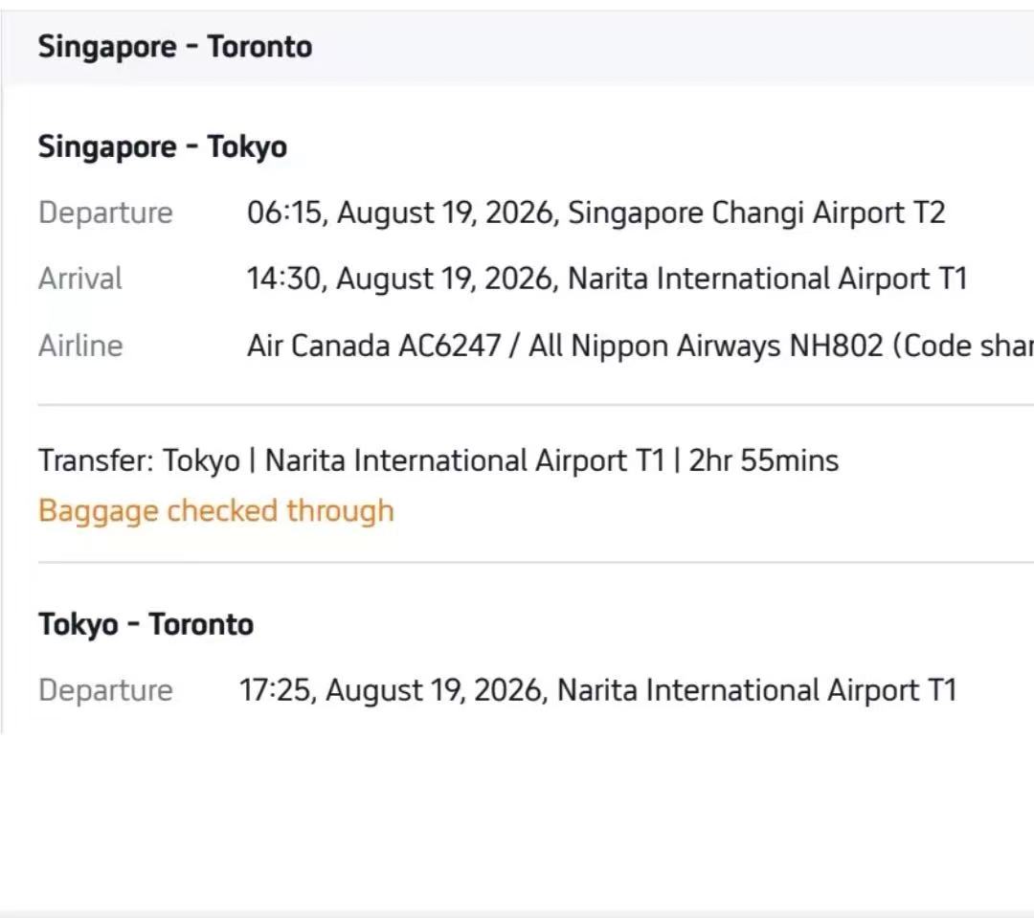Click Singapore Changi Airport T2 text
The width and height of the screenshot is (1034, 918).
tap(756, 213)
